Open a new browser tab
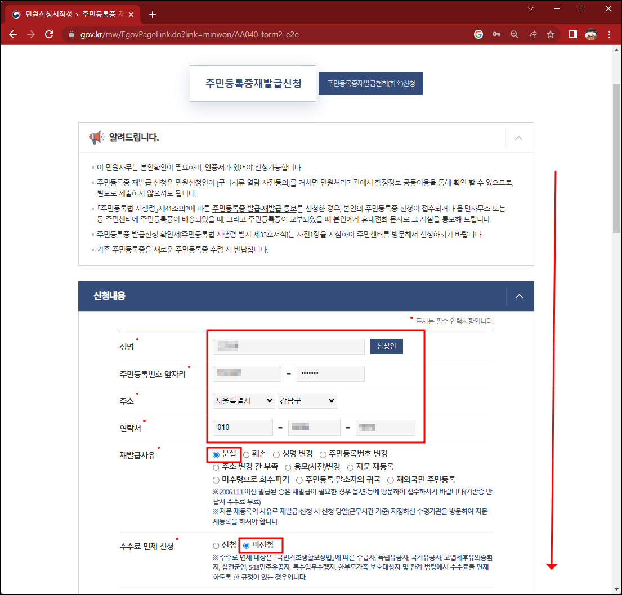The width and height of the screenshot is (622, 595). point(152,14)
